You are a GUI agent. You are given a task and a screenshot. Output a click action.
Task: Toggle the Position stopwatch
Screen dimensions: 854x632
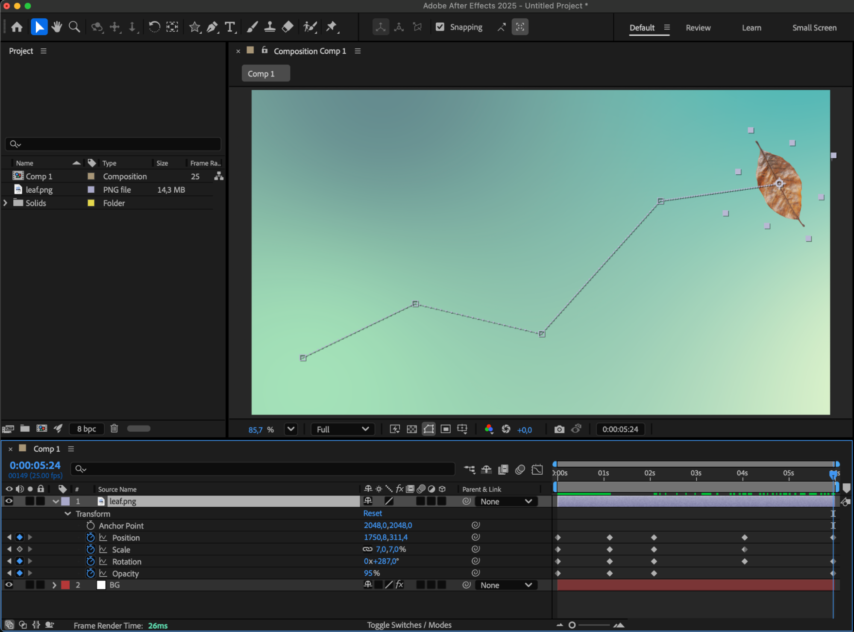click(90, 538)
